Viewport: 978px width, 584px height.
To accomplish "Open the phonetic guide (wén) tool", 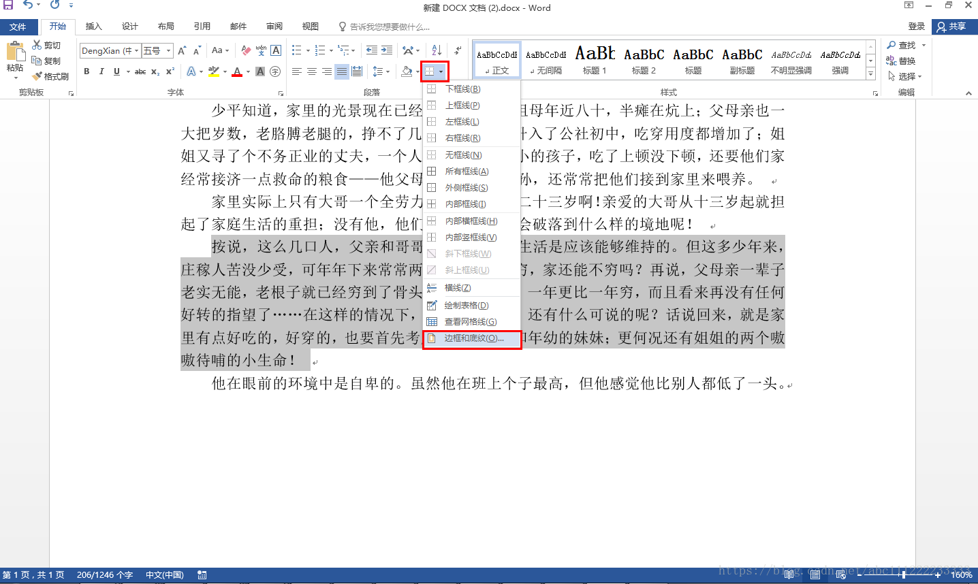I will [261, 50].
